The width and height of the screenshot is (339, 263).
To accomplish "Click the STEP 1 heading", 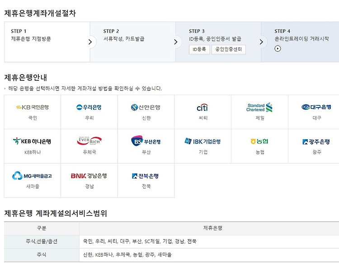I will [x=19, y=31].
